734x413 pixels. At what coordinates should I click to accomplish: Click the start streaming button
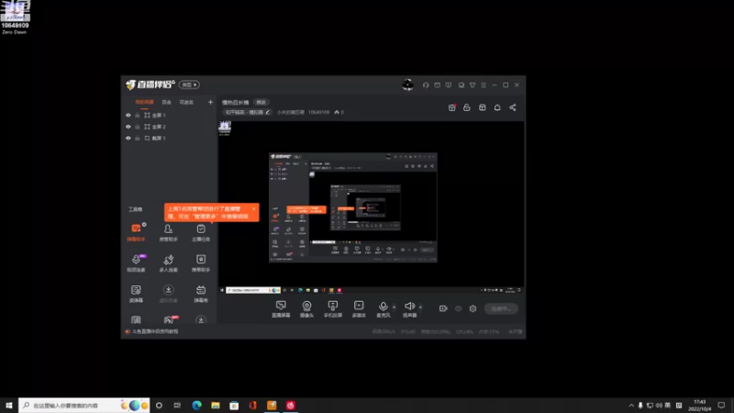point(501,308)
